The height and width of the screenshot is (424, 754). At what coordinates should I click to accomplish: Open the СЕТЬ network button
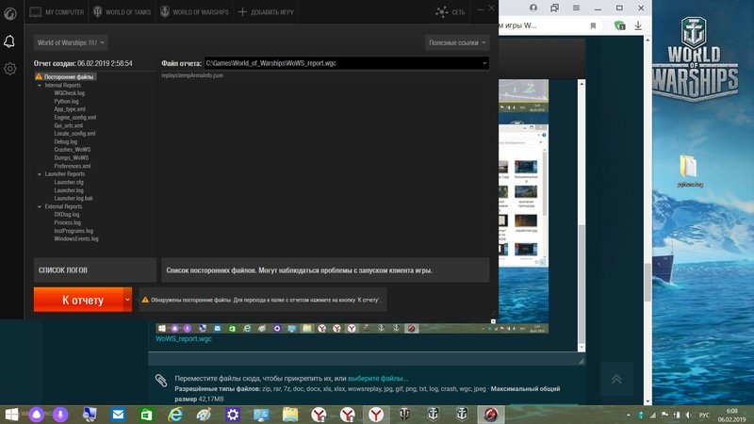coord(451,12)
